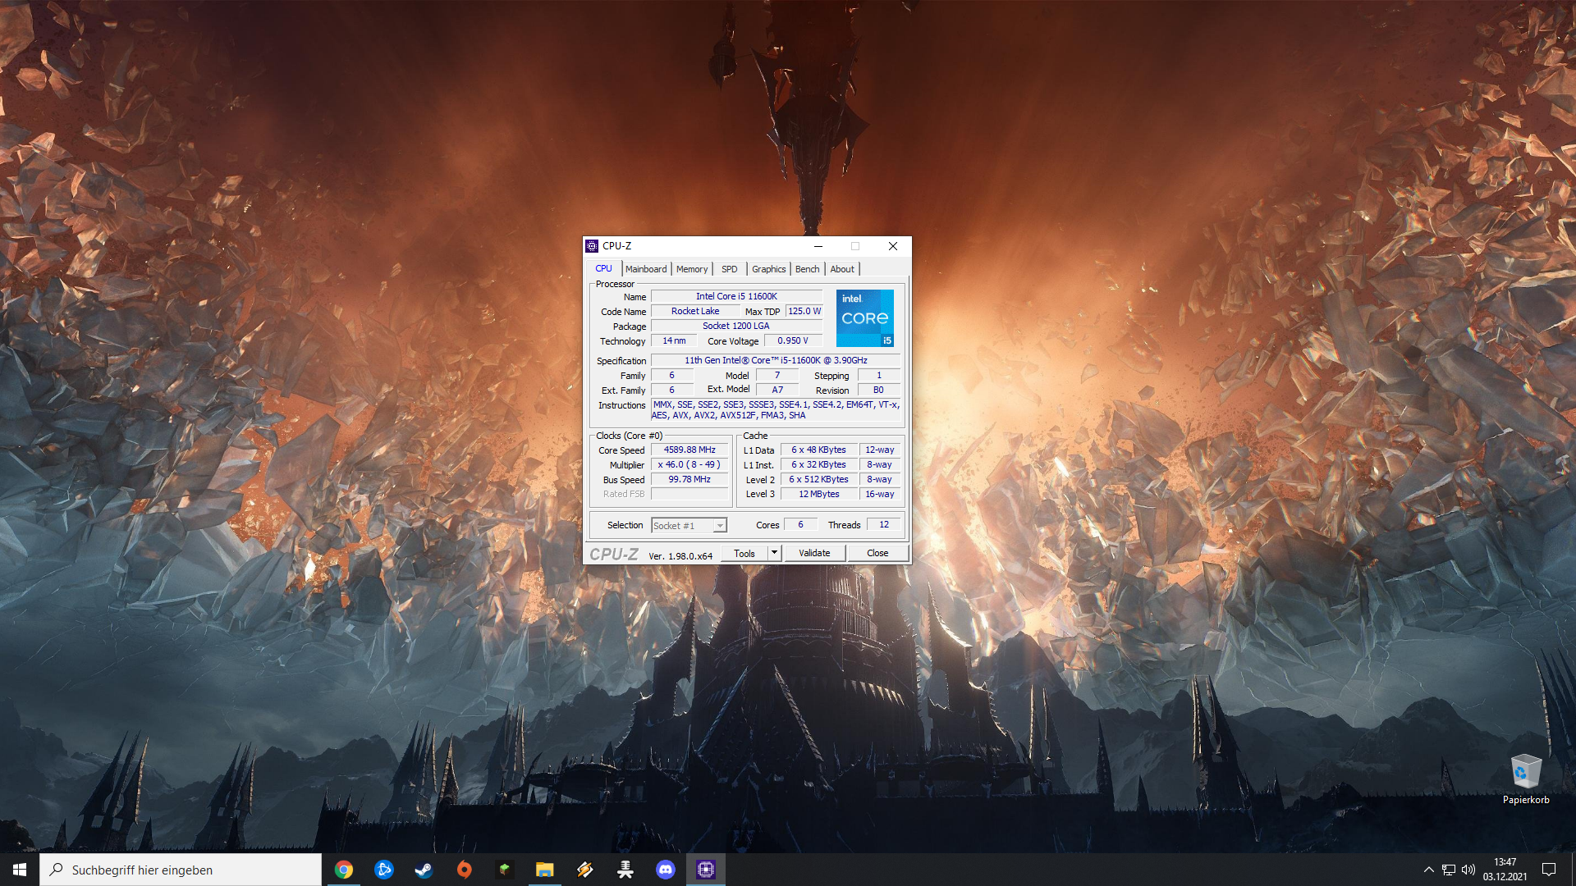Go to the Bench tab

[x=807, y=269]
